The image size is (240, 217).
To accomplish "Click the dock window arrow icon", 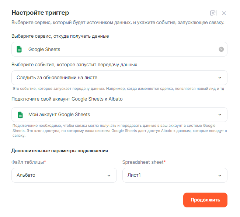I will point(213,13).
